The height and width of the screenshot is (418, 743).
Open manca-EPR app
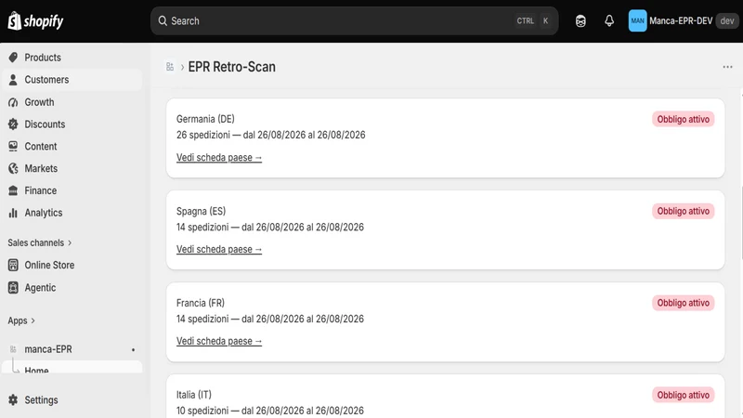point(48,349)
